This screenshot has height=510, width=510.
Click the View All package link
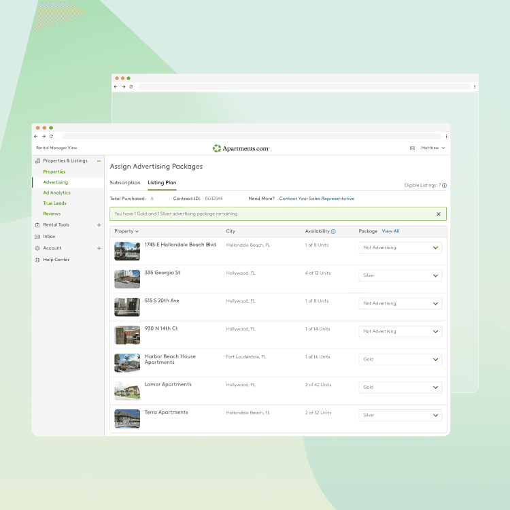(x=390, y=231)
